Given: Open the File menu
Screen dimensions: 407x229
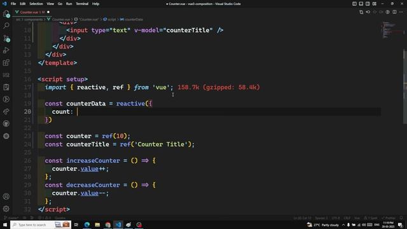Looking at the screenshot, I should [x=13, y=4].
